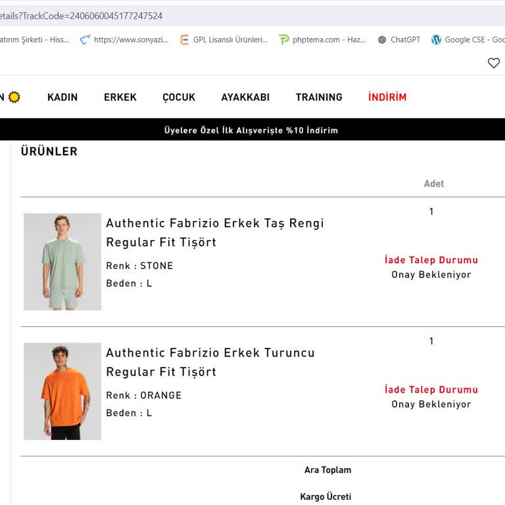Open the KADIN menu
This screenshot has height=505, width=505.
(x=62, y=97)
